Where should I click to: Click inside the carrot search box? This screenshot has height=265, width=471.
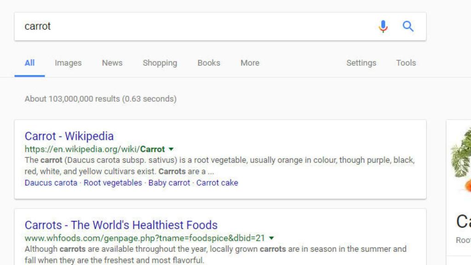(x=138, y=26)
